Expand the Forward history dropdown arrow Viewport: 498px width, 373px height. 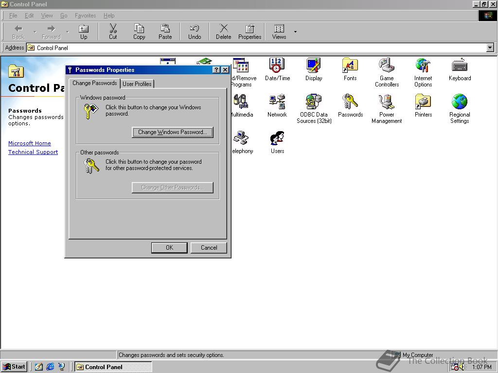pyautogui.click(x=67, y=32)
